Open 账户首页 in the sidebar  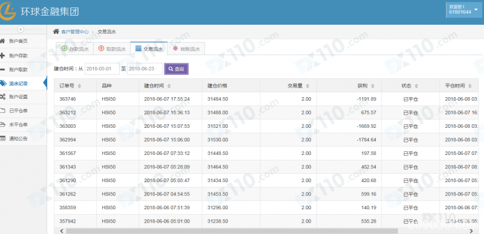pos(23,41)
